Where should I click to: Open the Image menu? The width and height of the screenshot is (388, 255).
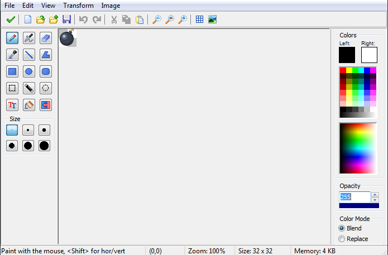pos(111,5)
